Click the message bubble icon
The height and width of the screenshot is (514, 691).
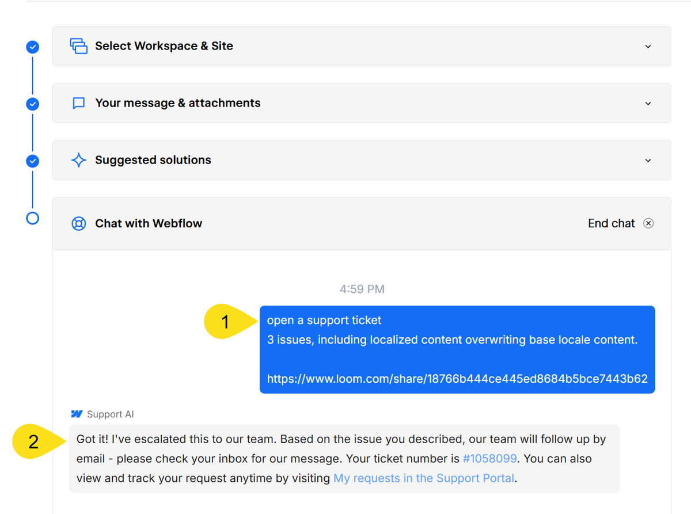[79, 103]
